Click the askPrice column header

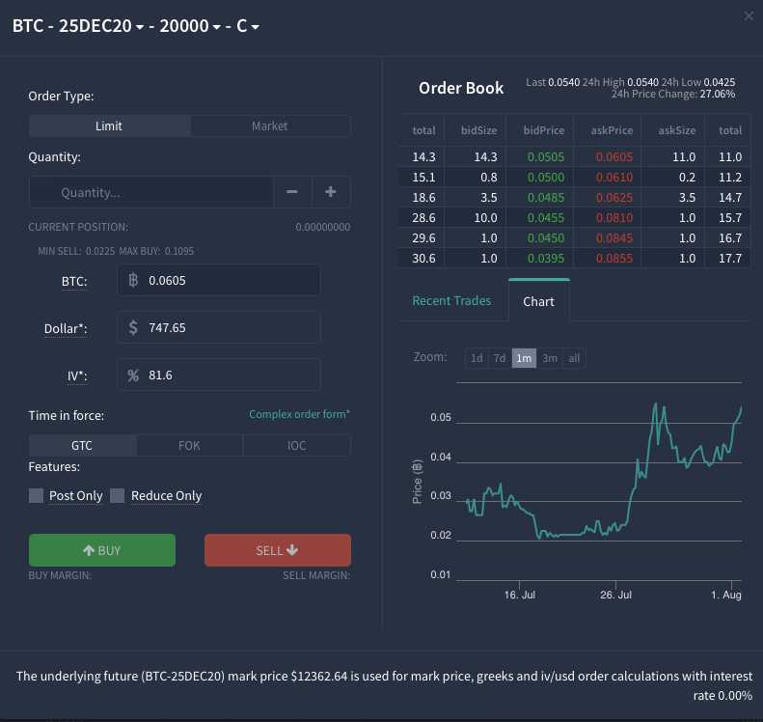coord(612,130)
